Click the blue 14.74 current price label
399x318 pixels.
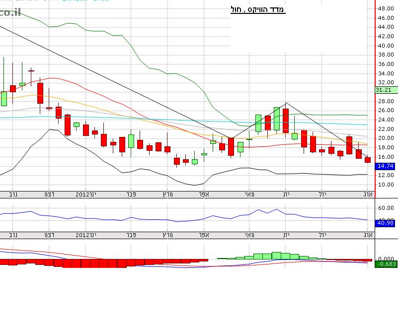(x=385, y=166)
